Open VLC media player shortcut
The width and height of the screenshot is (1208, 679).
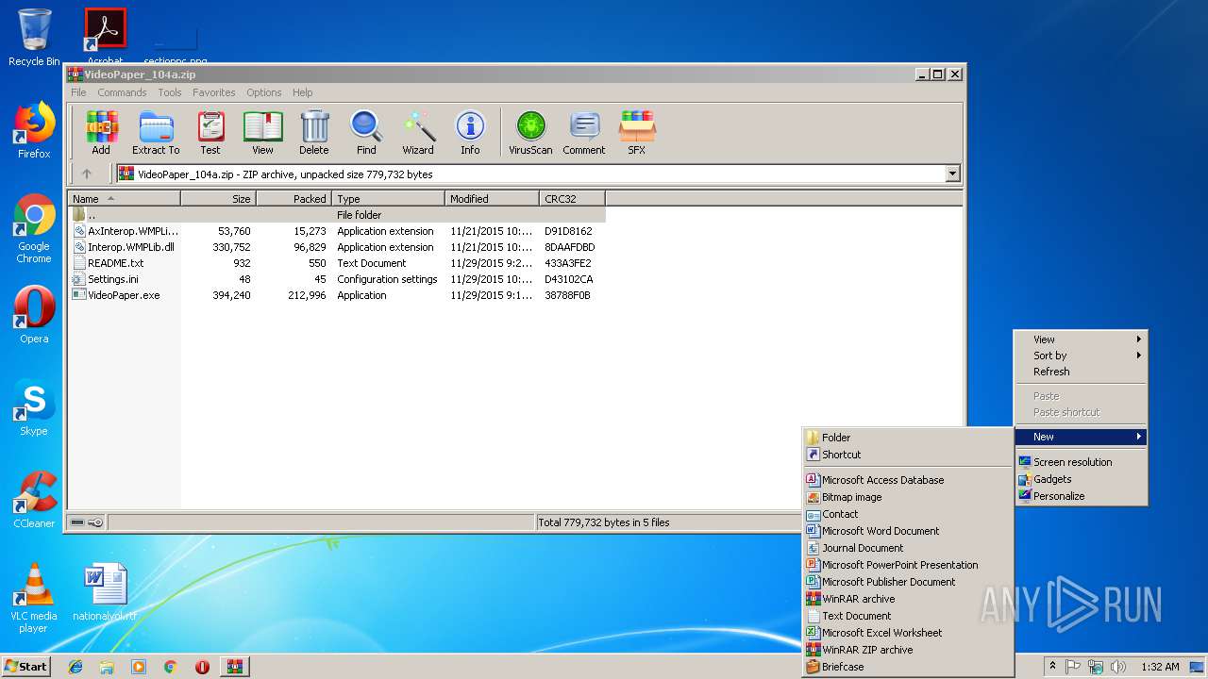[x=34, y=598]
